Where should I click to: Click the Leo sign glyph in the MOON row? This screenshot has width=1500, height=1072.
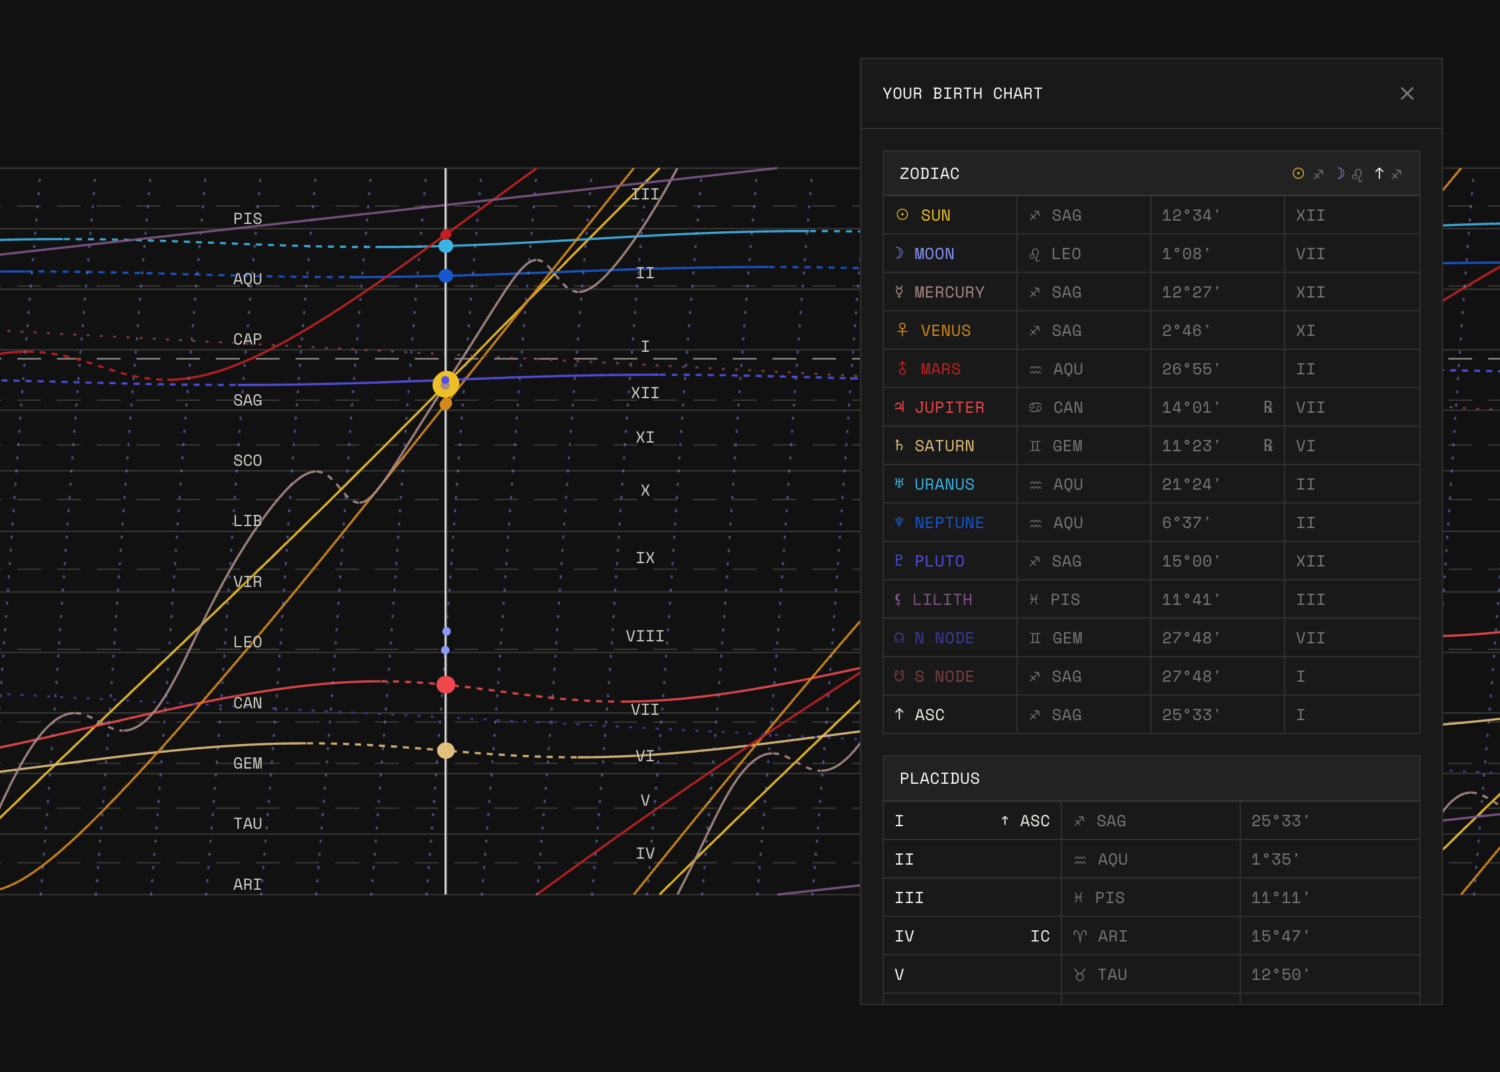(1034, 254)
